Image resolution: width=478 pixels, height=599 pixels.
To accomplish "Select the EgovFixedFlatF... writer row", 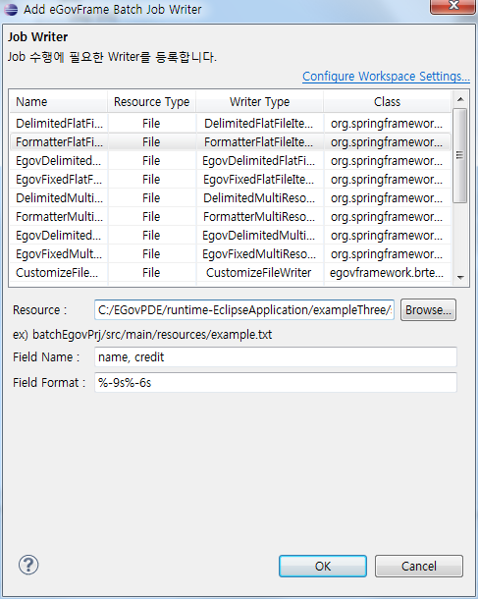I will tap(231, 180).
